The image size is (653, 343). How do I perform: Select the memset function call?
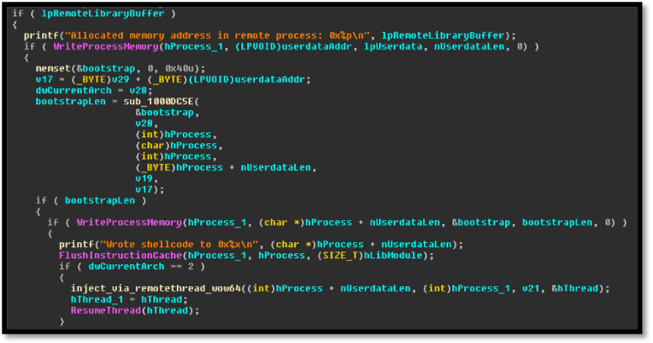[120, 68]
